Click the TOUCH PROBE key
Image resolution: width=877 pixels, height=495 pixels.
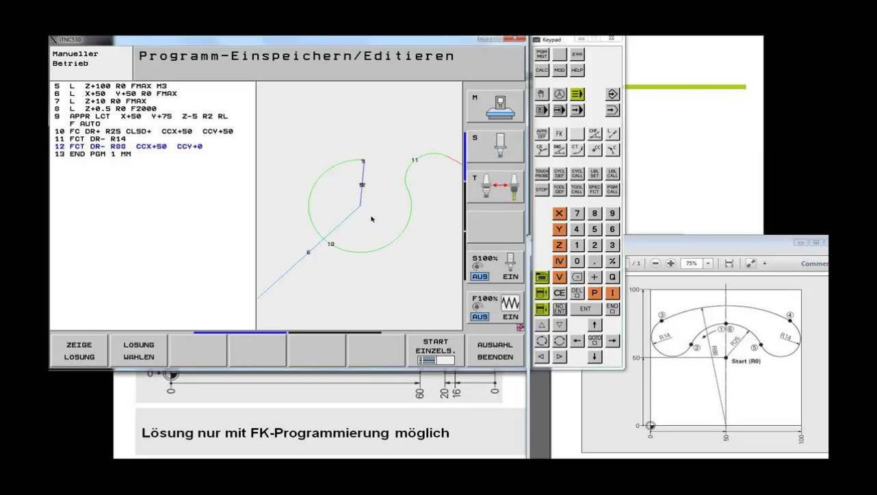(x=542, y=173)
